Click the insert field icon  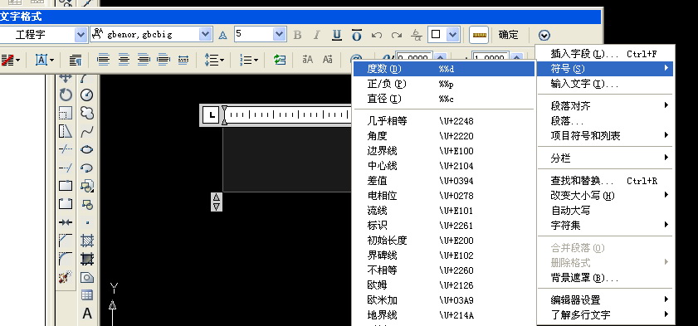280,59
